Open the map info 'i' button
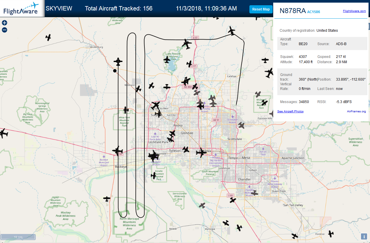Screen dimensions: 370x243 click(x=364, y=237)
